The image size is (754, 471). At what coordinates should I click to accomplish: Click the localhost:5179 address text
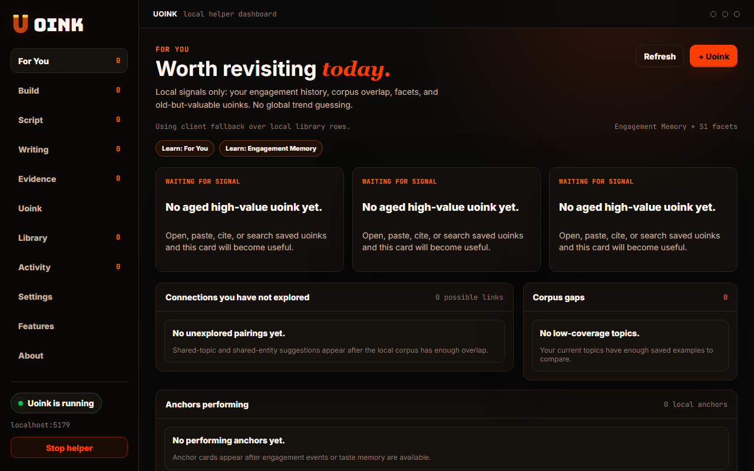click(x=41, y=424)
